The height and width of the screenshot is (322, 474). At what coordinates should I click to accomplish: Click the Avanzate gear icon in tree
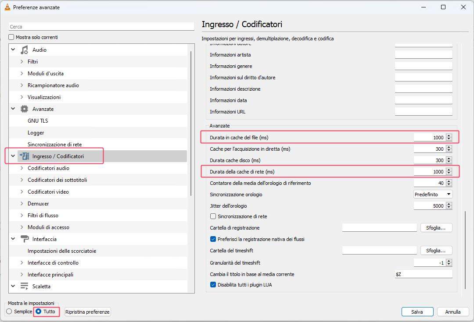[25, 109]
